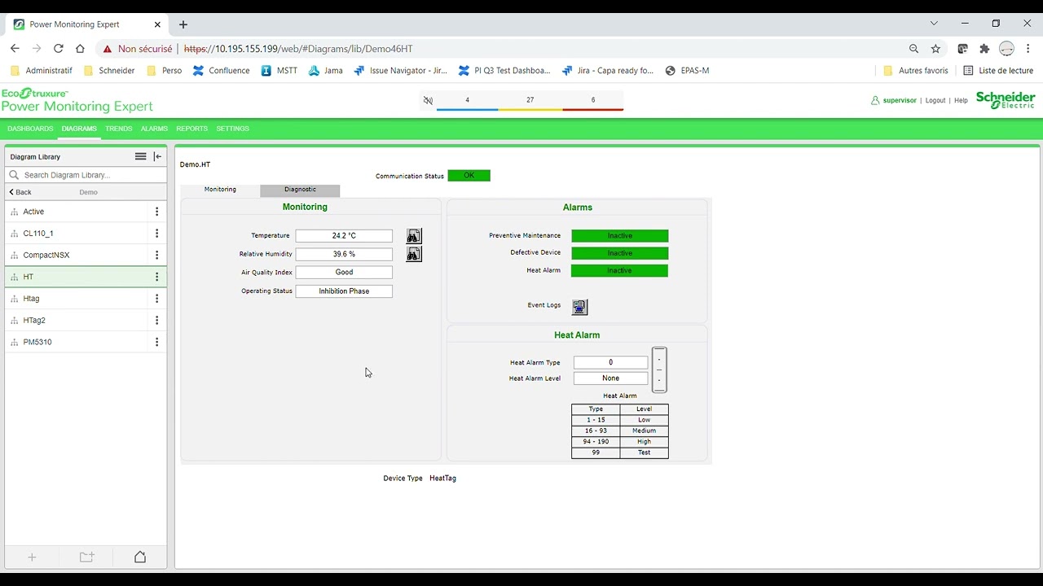Open options menu for PM5310 diagram
Screen dimensions: 1043x586
pyautogui.click(x=157, y=342)
